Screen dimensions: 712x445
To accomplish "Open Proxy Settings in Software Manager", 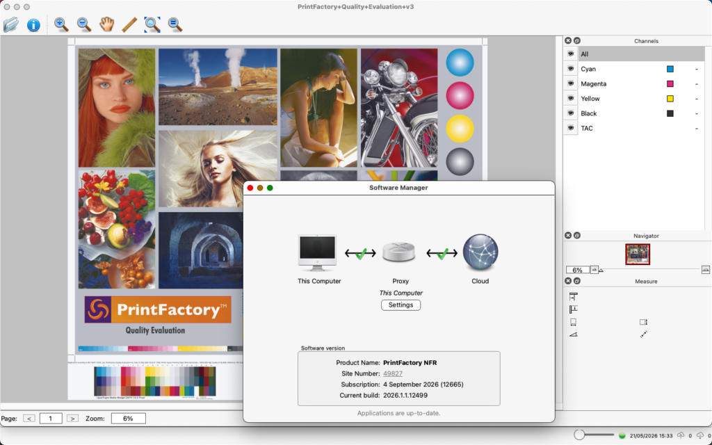I will point(400,305).
